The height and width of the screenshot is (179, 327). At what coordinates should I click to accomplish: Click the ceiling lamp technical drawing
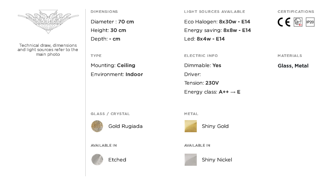pos(48,21)
